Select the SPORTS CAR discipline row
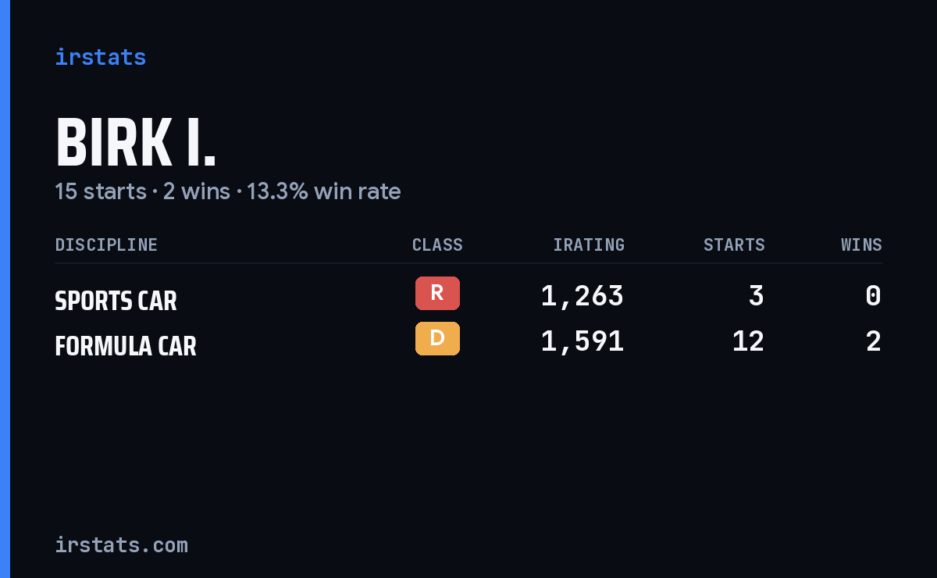This screenshot has height=578, width=937. (468, 297)
